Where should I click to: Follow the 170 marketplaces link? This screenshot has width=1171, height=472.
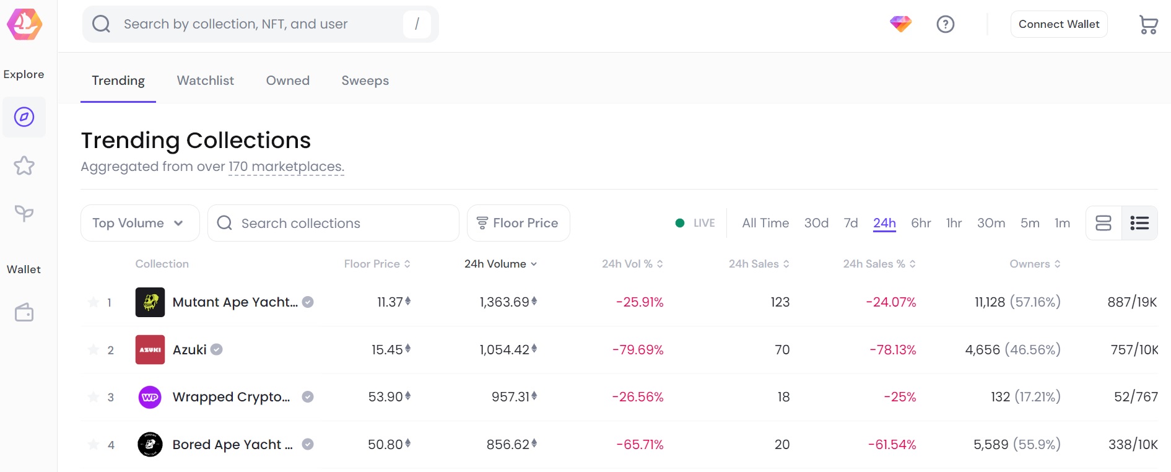click(x=285, y=167)
